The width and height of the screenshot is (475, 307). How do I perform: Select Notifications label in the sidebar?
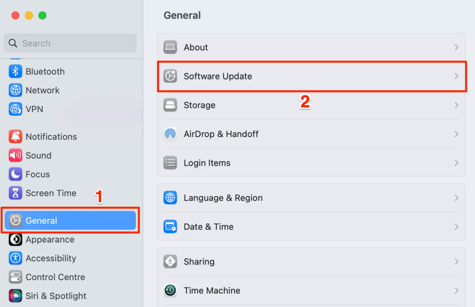(51, 137)
